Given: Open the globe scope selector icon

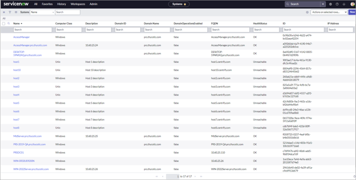Looking at the screenshot, I should (x=331, y=4).
